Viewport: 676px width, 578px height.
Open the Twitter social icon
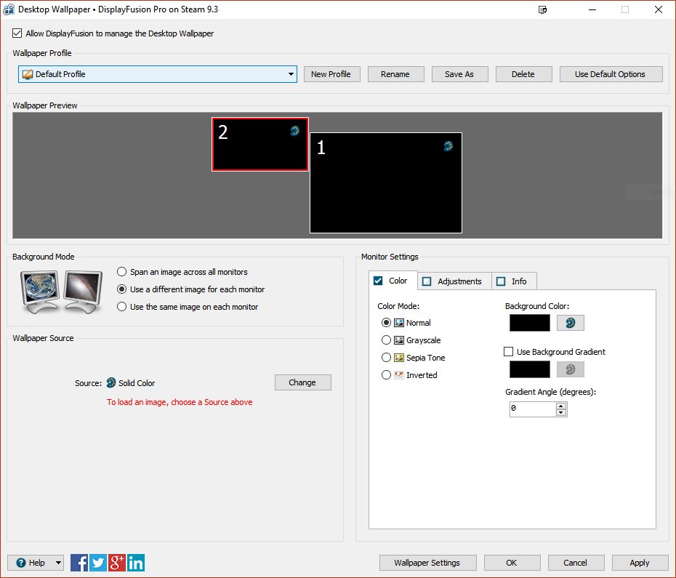(98, 562)
